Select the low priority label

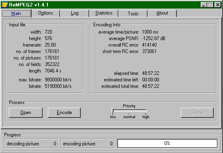tap(113, 117)
